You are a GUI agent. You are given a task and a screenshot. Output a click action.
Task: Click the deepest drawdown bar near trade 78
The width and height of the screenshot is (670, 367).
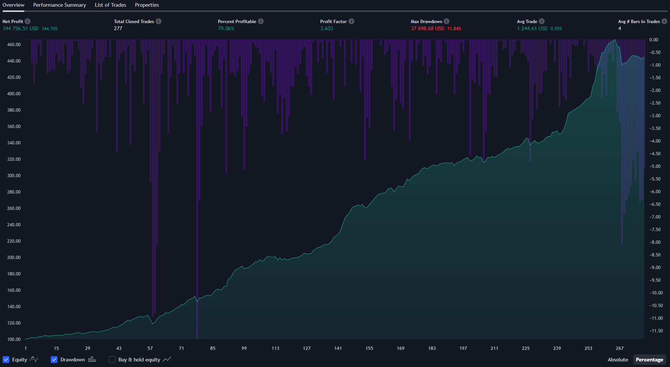pos(197,189)
